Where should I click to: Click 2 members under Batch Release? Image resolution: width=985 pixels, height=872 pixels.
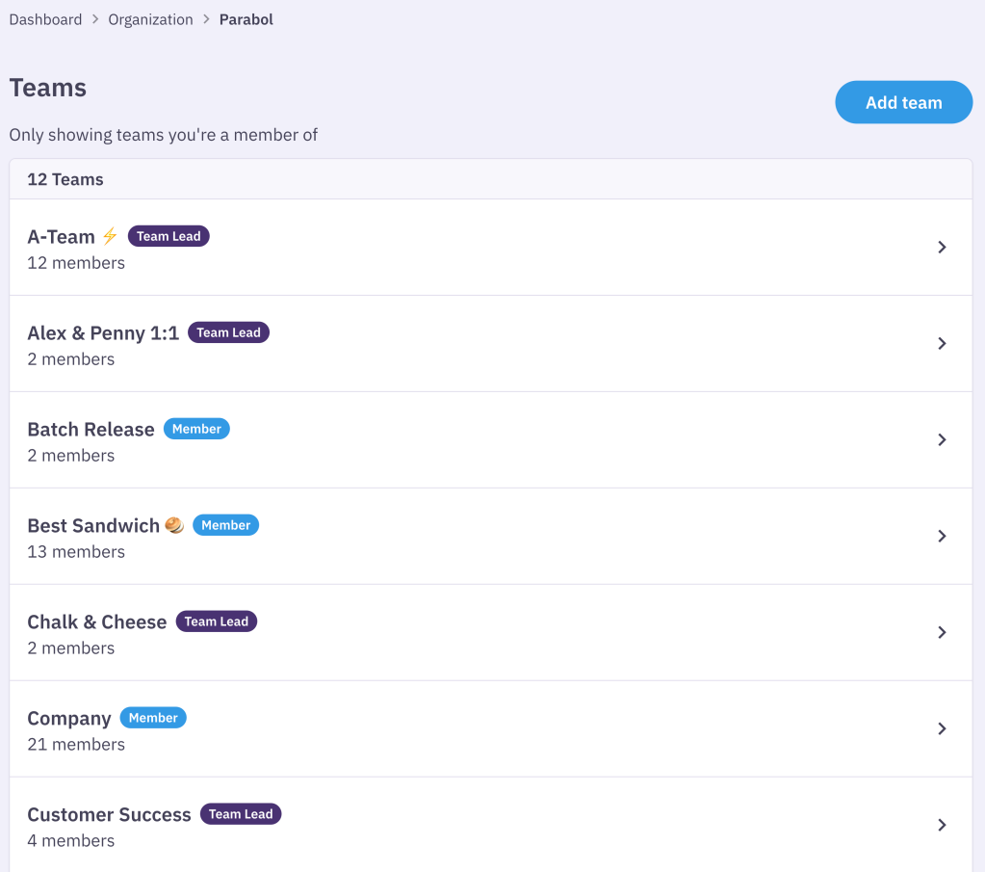(x=71, y=455)
